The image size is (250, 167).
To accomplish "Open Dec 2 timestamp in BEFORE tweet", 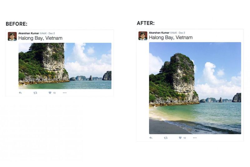I will click(x=52, y=33).
